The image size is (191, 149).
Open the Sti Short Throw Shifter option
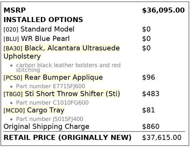tap(62, 94)
